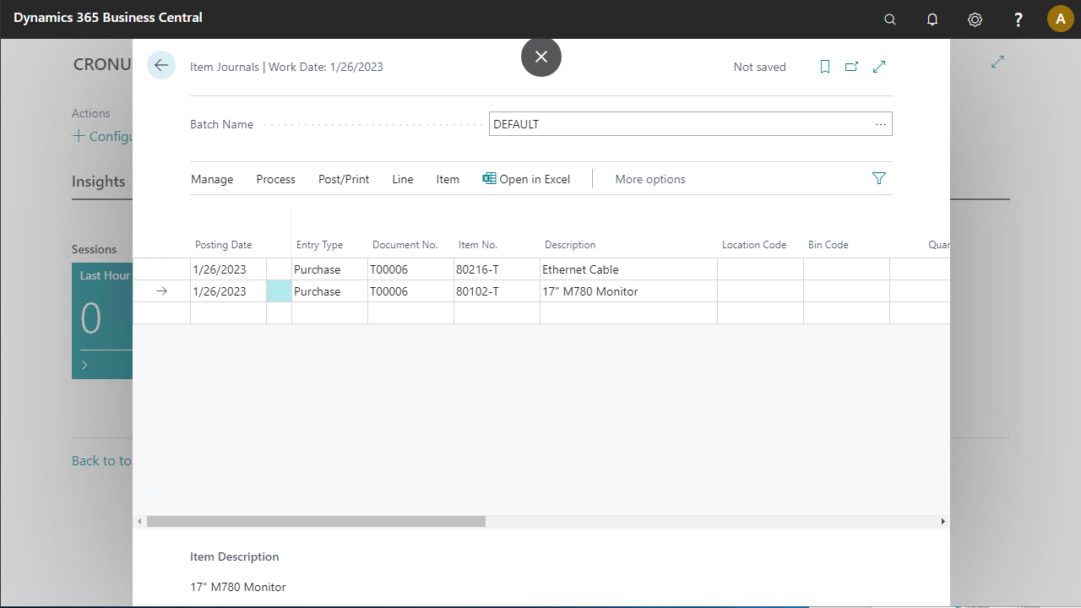Open the settings gear
This screenshot has height=608, width=1081.
[975, 19]
